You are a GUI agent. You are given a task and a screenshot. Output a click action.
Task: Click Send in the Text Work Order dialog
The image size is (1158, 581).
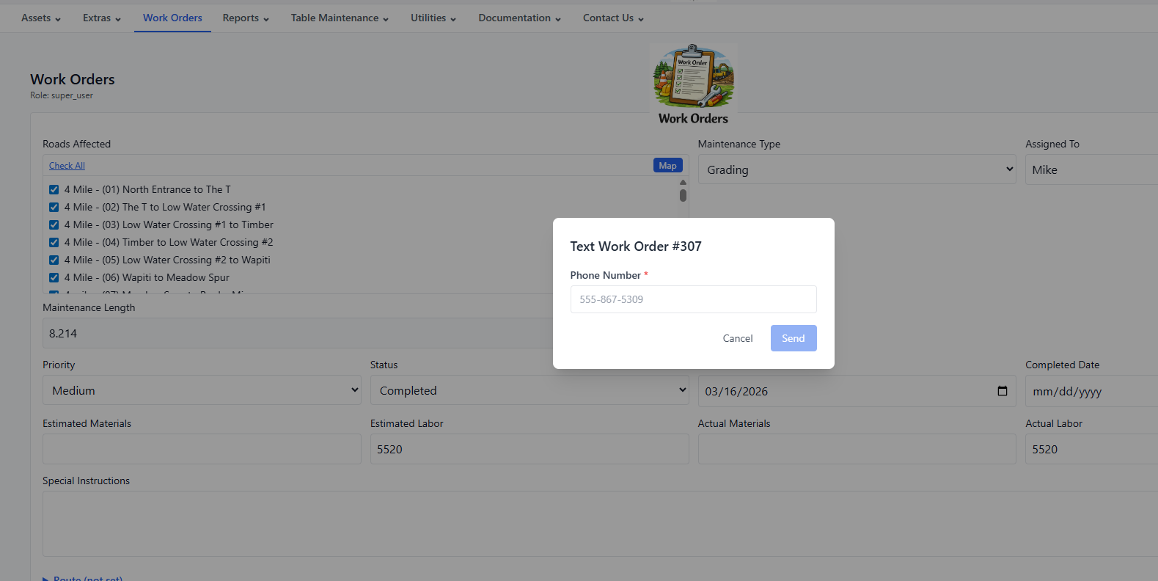tap(794, 338)
